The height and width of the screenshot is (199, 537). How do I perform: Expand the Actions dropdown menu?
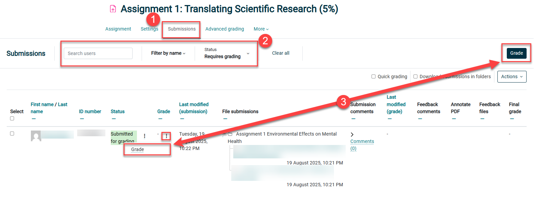click(512, 77)
